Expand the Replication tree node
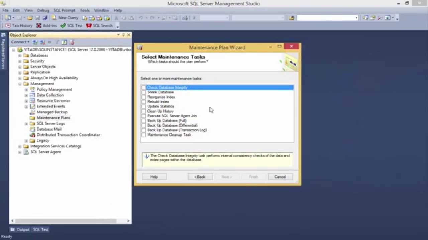 [20, 72]
